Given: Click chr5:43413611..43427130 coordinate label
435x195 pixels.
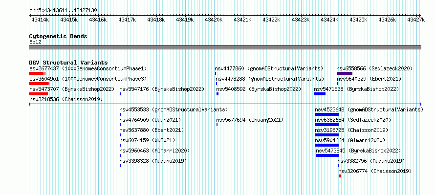Looking at the screenshot, I should tap(63, 10).
